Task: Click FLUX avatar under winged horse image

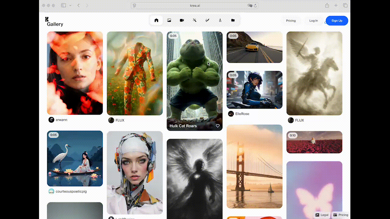Action: [291, 120]
